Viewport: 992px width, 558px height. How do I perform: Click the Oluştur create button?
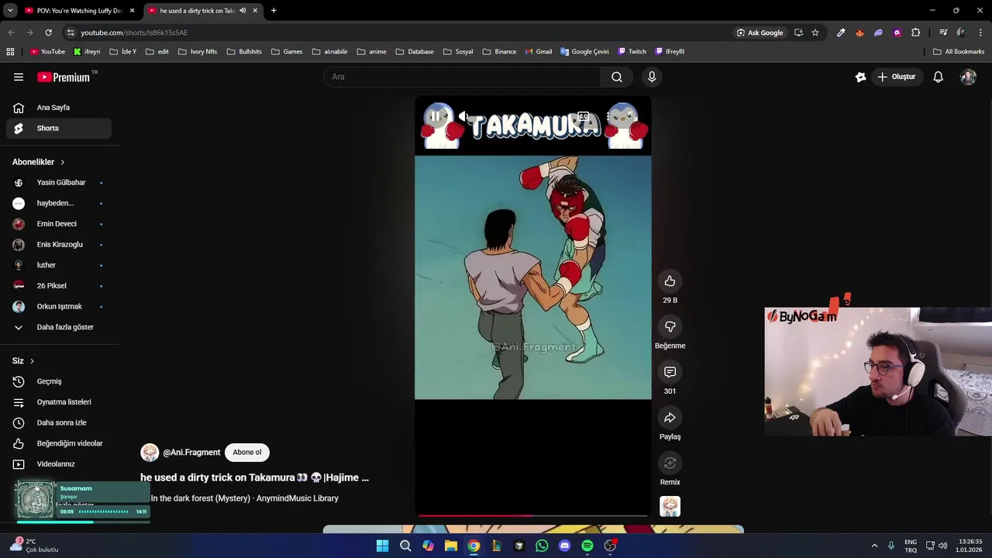(x=896, y=77)
